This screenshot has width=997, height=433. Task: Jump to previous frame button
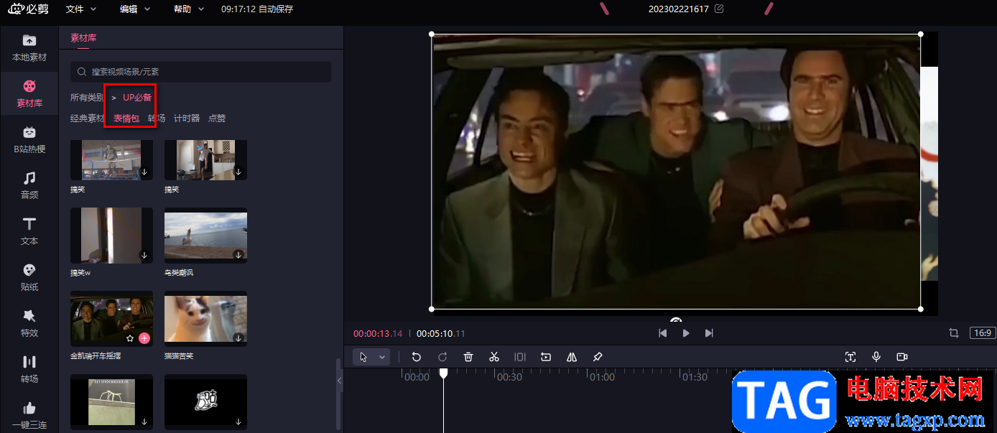point(663,333)
